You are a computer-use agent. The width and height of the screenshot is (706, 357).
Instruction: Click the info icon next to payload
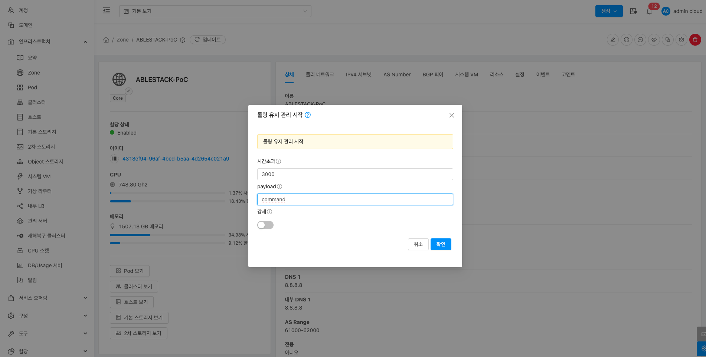pyautogui.click(x=280, y=186)
